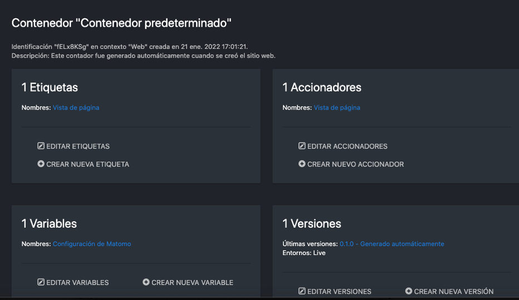This screenshot has width=519, height=300.
Task: Click the plus icon beside Crear Nueva Variable
Action: click(146, 282)
